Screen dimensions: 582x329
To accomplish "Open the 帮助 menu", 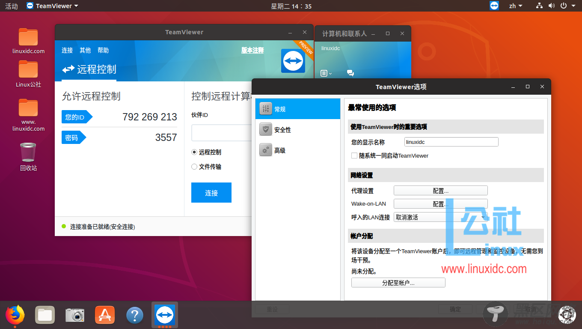I will (x=103, y=50).
